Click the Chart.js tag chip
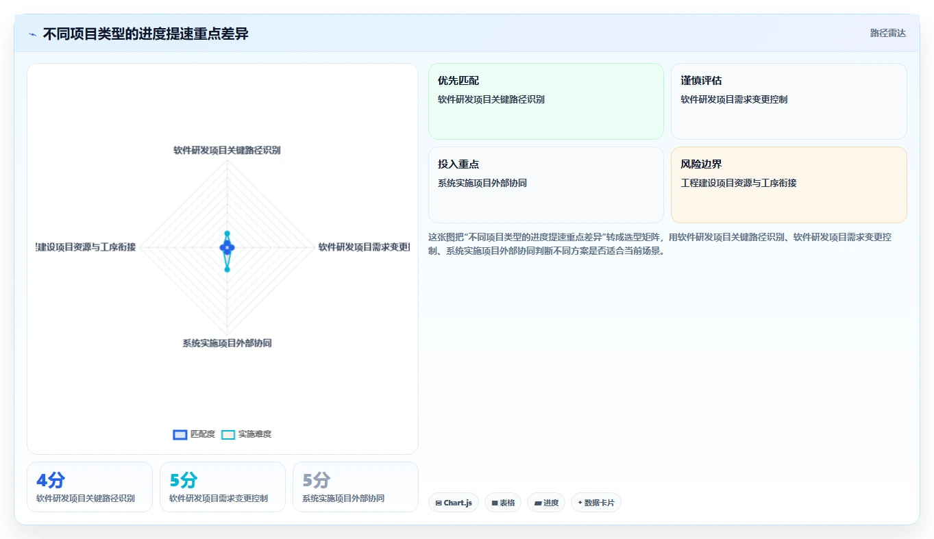This screenshot has height=539, width=934. tap(454, 503)
